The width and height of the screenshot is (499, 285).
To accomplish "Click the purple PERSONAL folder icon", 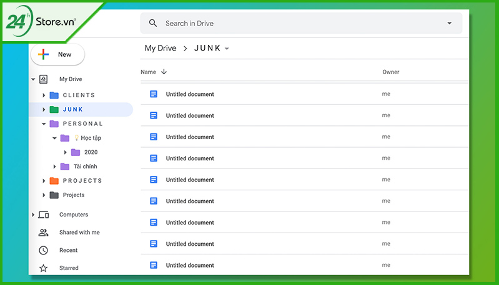I will (x=54, y=123).
